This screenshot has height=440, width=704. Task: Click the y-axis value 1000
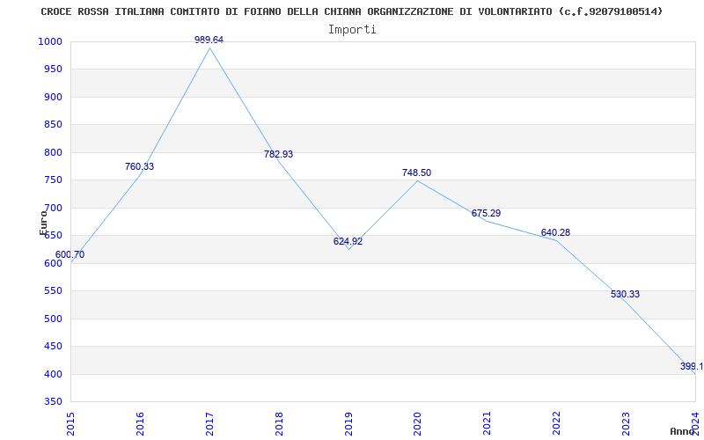(x=49, y=41)
